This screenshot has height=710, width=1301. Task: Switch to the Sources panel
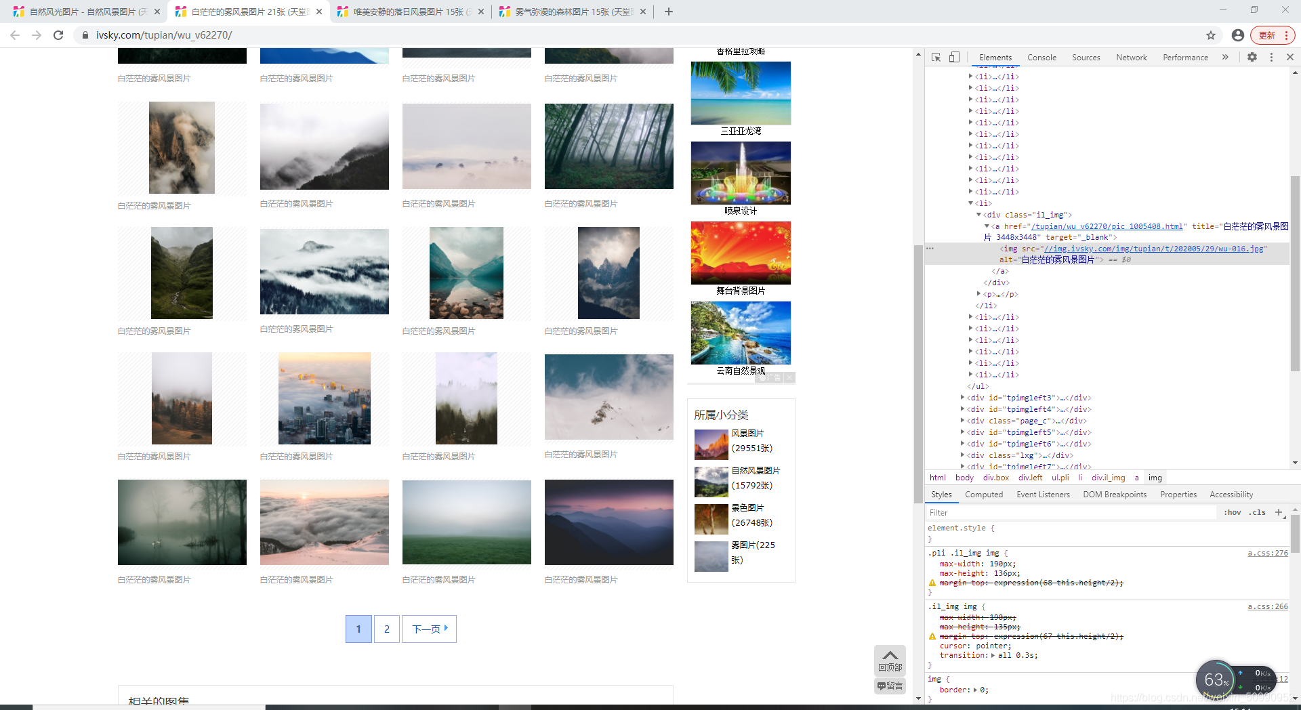click(x=1086, y=58)
